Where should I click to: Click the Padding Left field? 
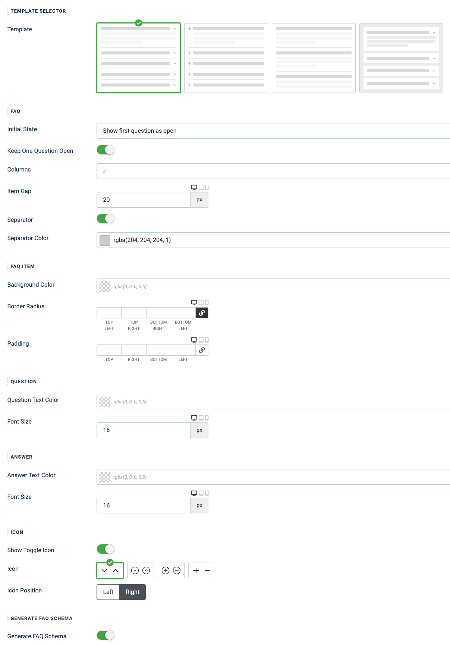pyautogui.click(x=183, y=350)
